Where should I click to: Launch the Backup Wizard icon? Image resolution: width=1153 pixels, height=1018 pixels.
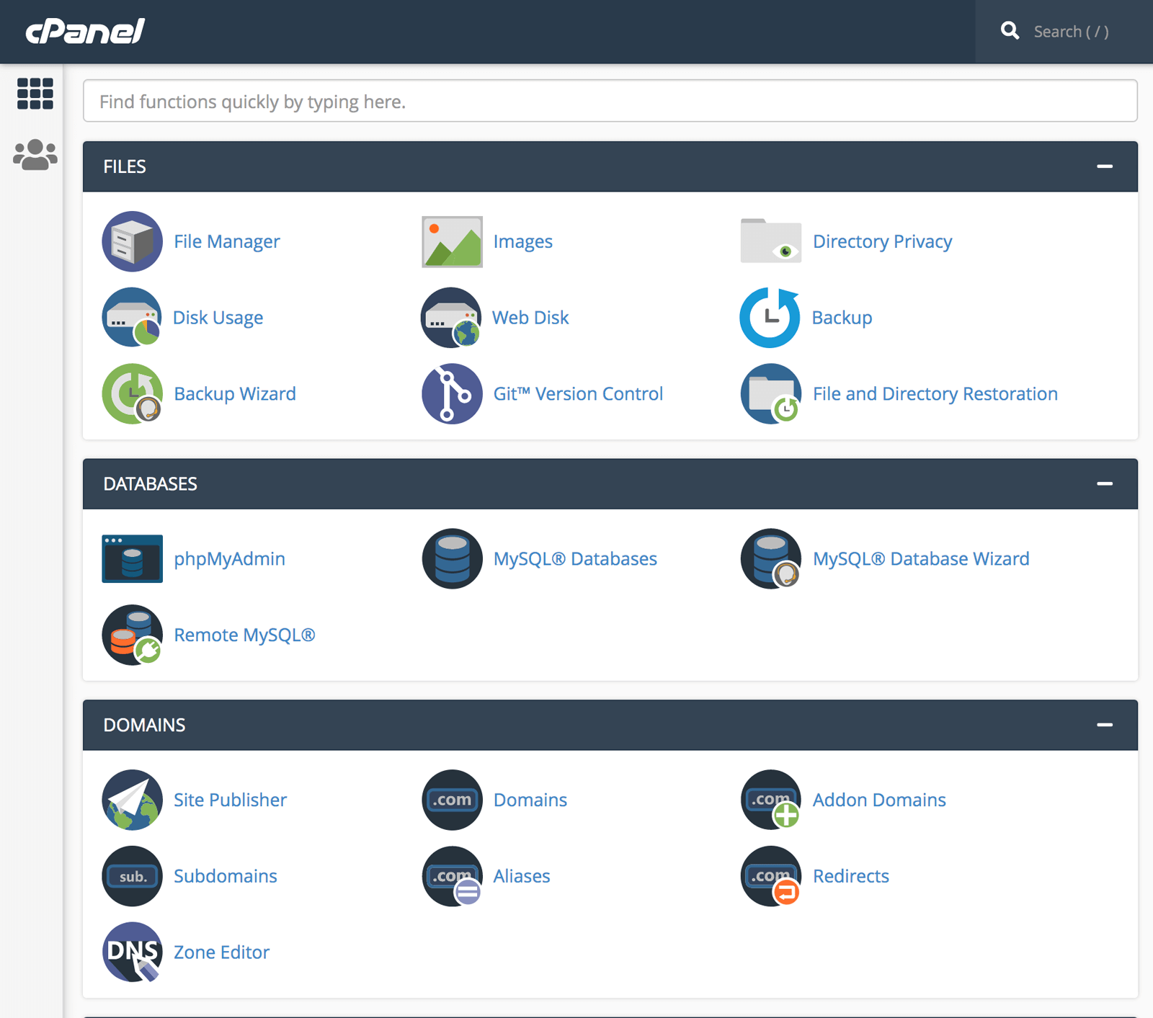click(x=132, y=394)
